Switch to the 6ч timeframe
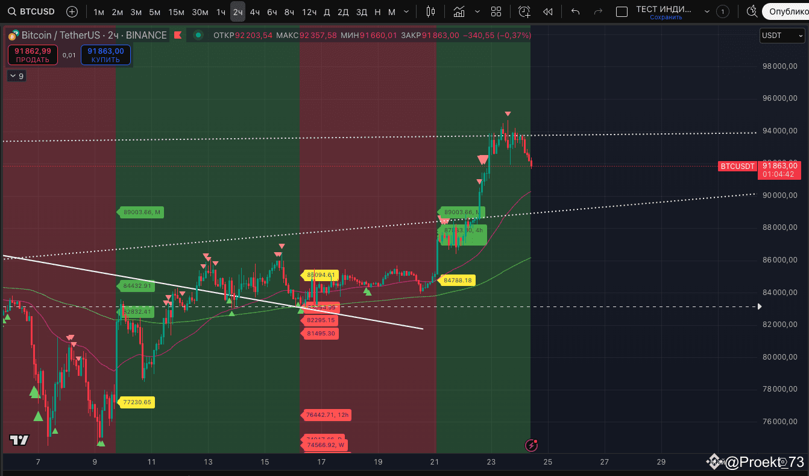 click(x=272, y=12)
